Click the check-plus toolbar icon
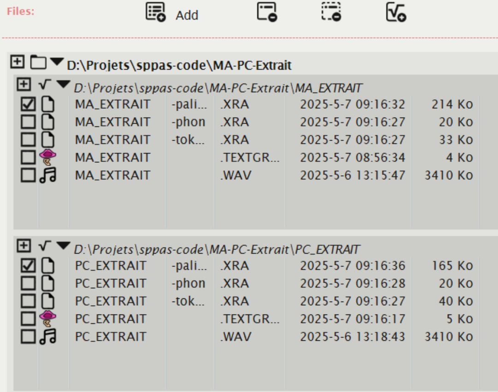Screen dimensions: 498x392 (x=396, y=12)
